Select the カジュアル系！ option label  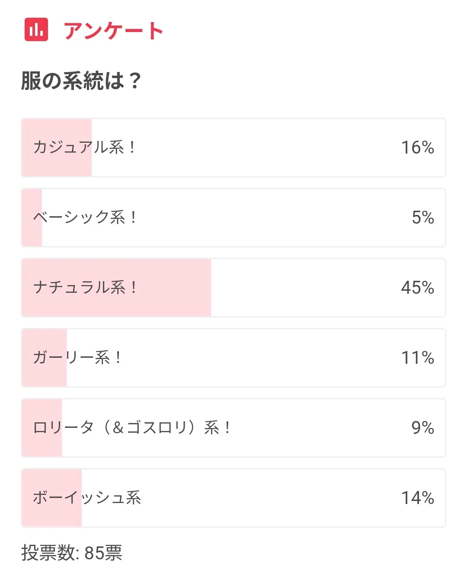coord(85,148)
